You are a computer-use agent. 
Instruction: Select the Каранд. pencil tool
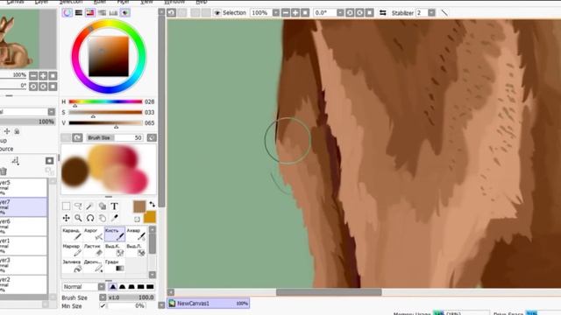click(72, 234)
